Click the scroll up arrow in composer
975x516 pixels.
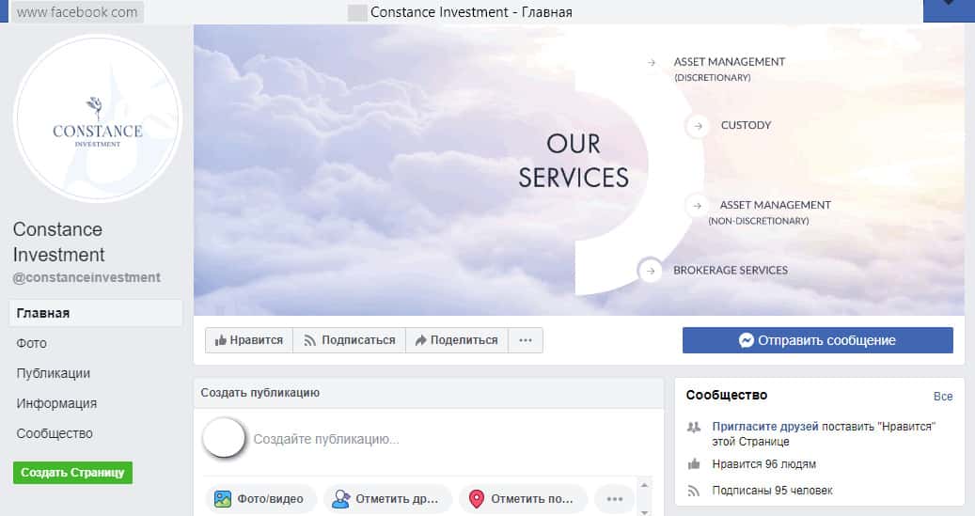(x=645, y=485)
